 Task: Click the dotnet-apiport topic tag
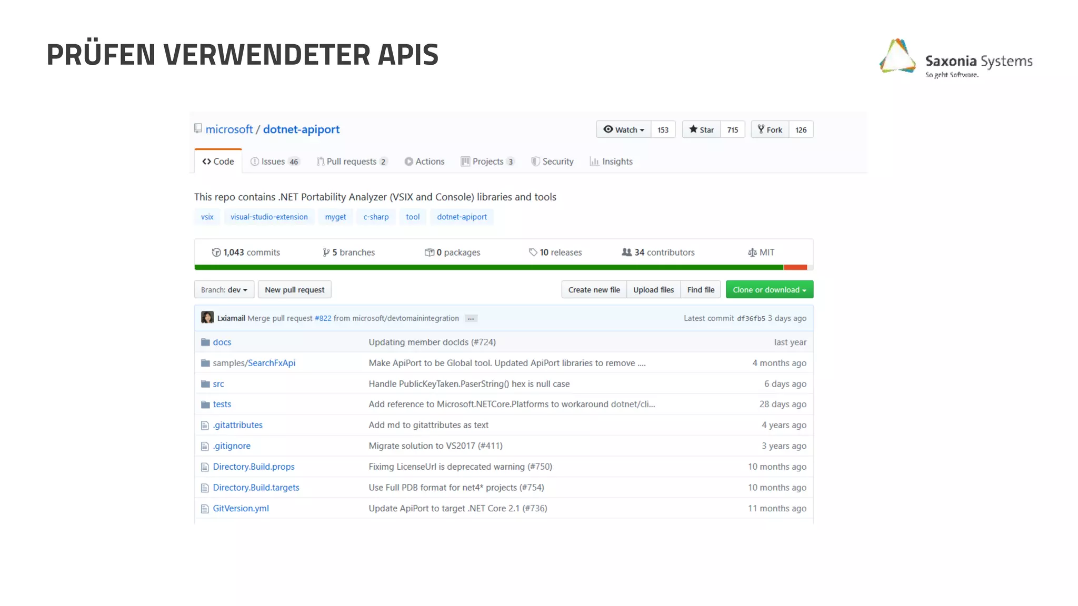[462, 217]
